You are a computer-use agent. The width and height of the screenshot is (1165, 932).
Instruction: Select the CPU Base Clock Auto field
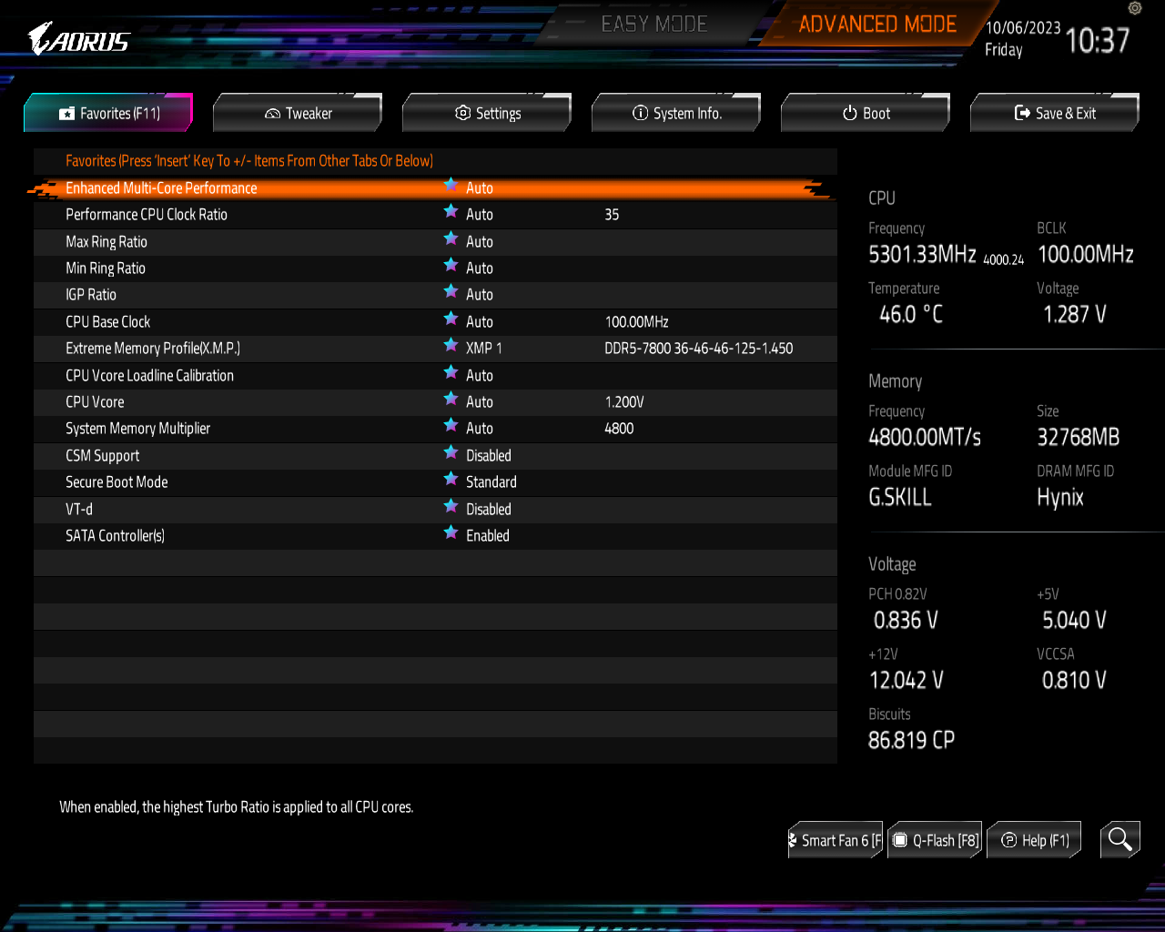coord(480,322)
